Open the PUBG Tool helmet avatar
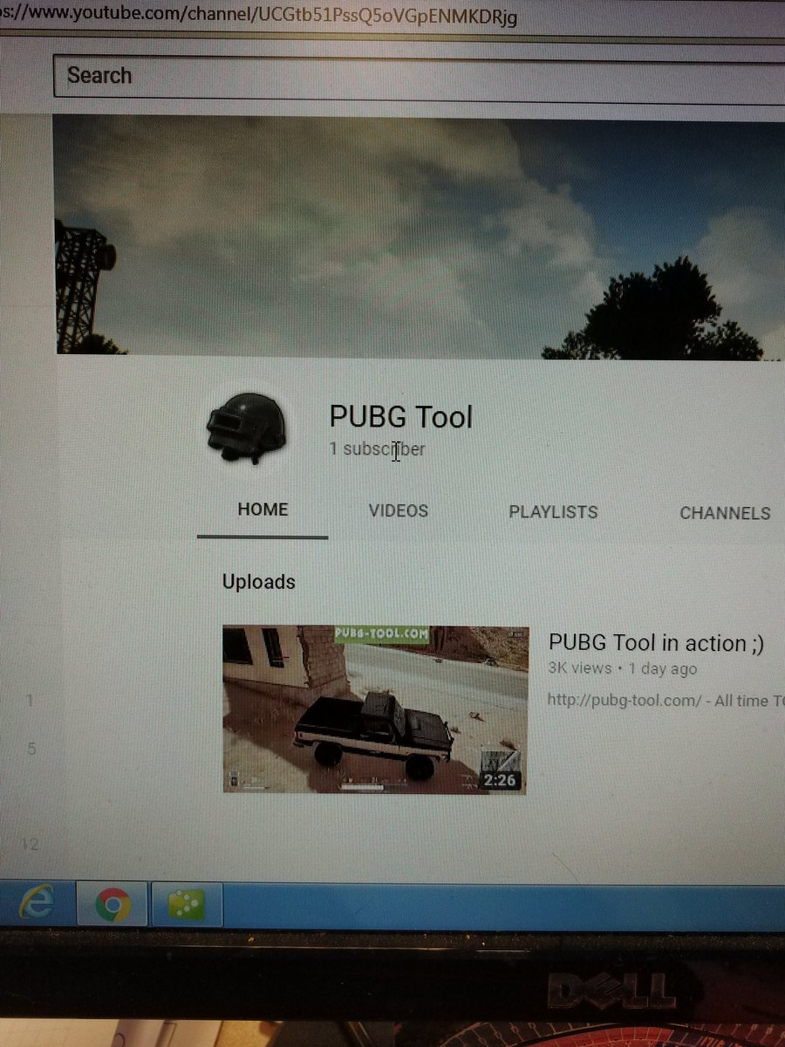Image resolution: width=785 pixels, height=1047 pixels. tap(245, 427)
